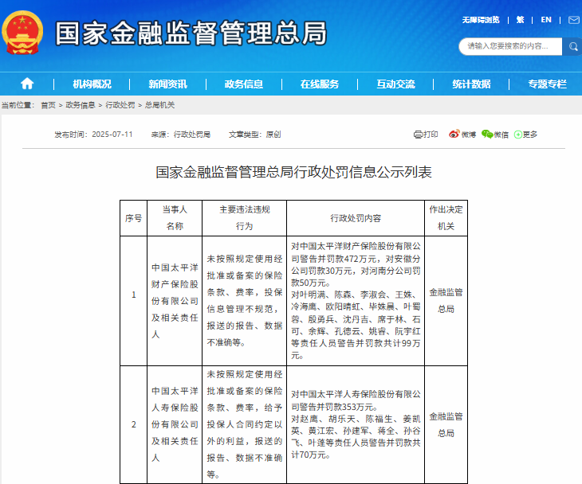Click the 中国太平洋财产保险 party cell
Screen dimensions: 582x484
pos(175,301)
